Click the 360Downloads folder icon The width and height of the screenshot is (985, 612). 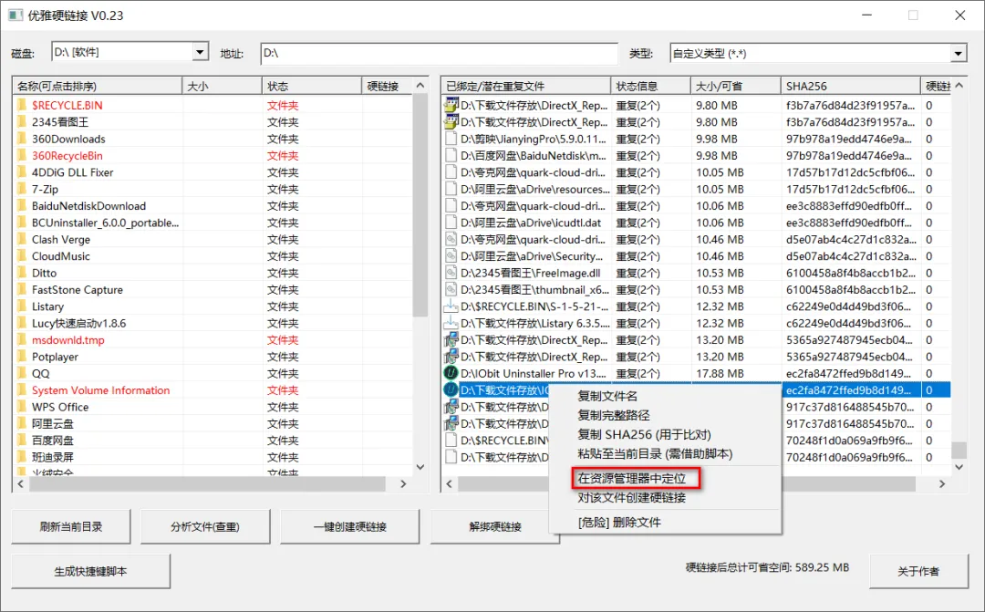coord(21,139)
